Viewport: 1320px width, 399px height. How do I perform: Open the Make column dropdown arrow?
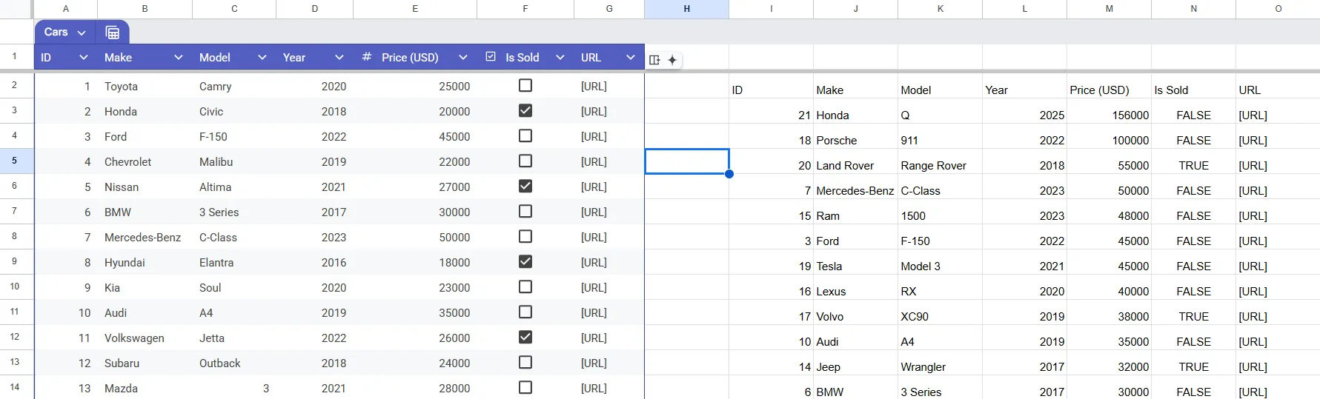click(178, 58)
